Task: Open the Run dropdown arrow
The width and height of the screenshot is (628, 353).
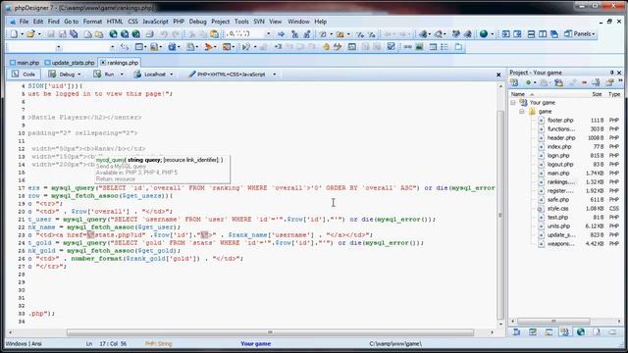Action: coord(122,75)
